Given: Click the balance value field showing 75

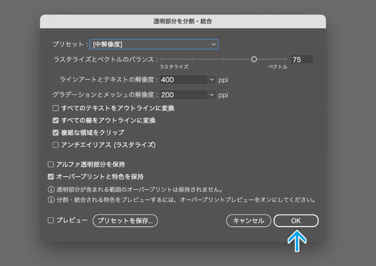Looking at the screenshot, I should pos(301,59).
